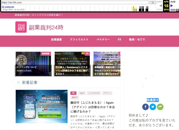This screenshot has width=179, height=130.
Task: Select MAR 2018 in capture navigation
Action: pos(159,6)
